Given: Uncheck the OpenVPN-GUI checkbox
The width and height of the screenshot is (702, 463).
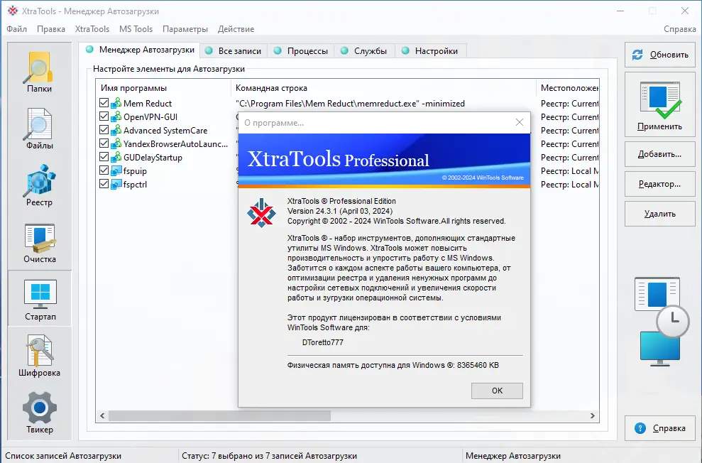Looking at the screenshot, I should pos(104,116).
